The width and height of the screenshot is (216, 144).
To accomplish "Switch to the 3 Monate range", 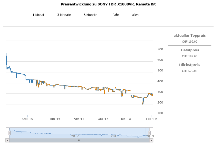I will [64, 15].
